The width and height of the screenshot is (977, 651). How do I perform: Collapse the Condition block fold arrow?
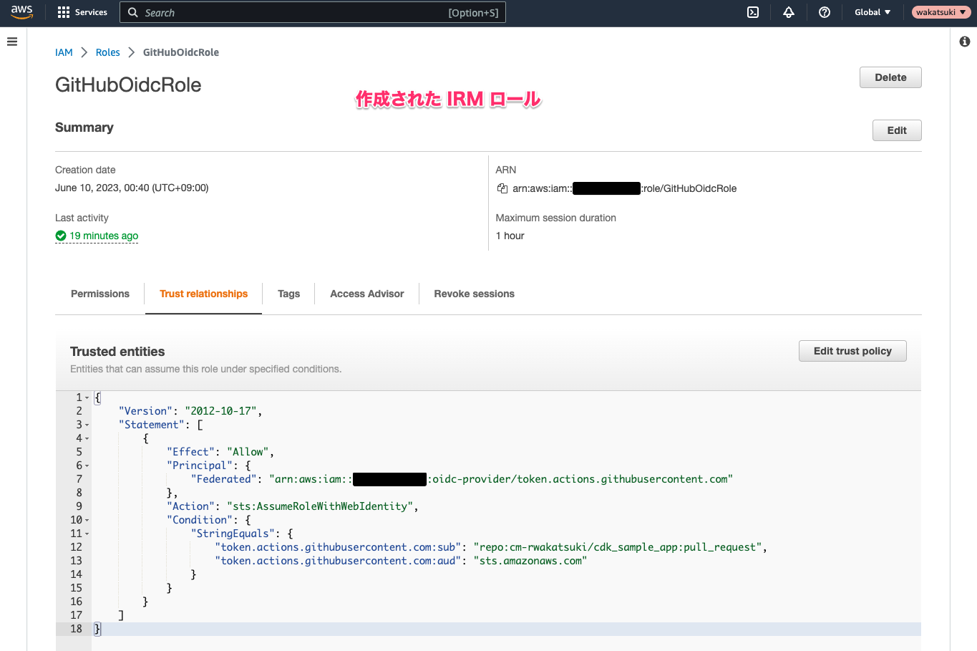click(x=87, y=519)
